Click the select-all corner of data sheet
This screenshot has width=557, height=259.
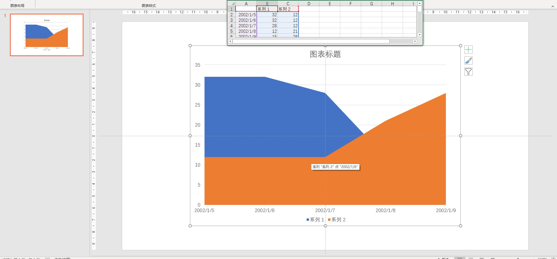click(x=232, y=3)
